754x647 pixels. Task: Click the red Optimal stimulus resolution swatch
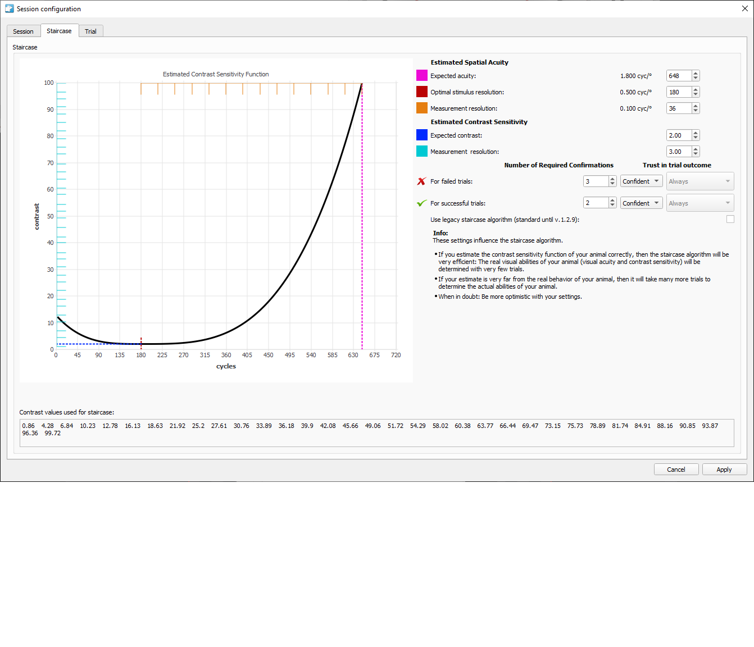point(421,92)
